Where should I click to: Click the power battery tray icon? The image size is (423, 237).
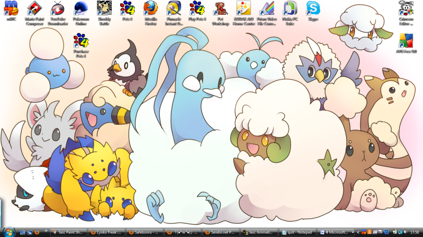tap(395, 232)
